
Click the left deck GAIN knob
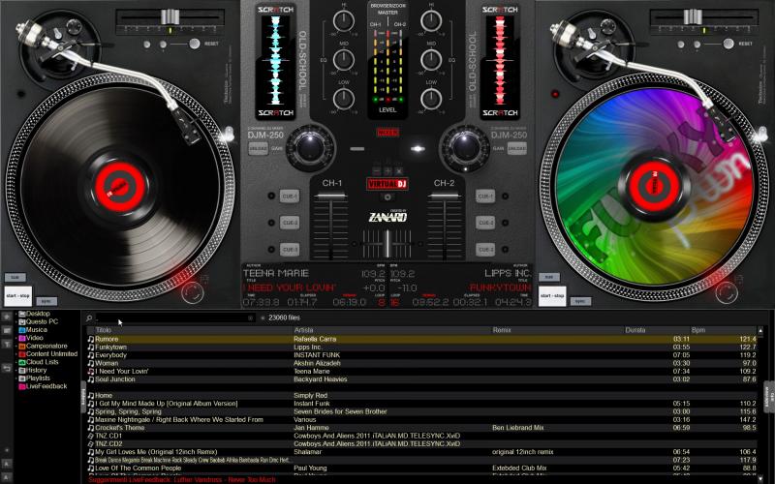pyautogui.click(x=310, y=147)
